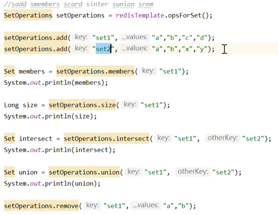Click the setOperations.union method call

point(84,172)
